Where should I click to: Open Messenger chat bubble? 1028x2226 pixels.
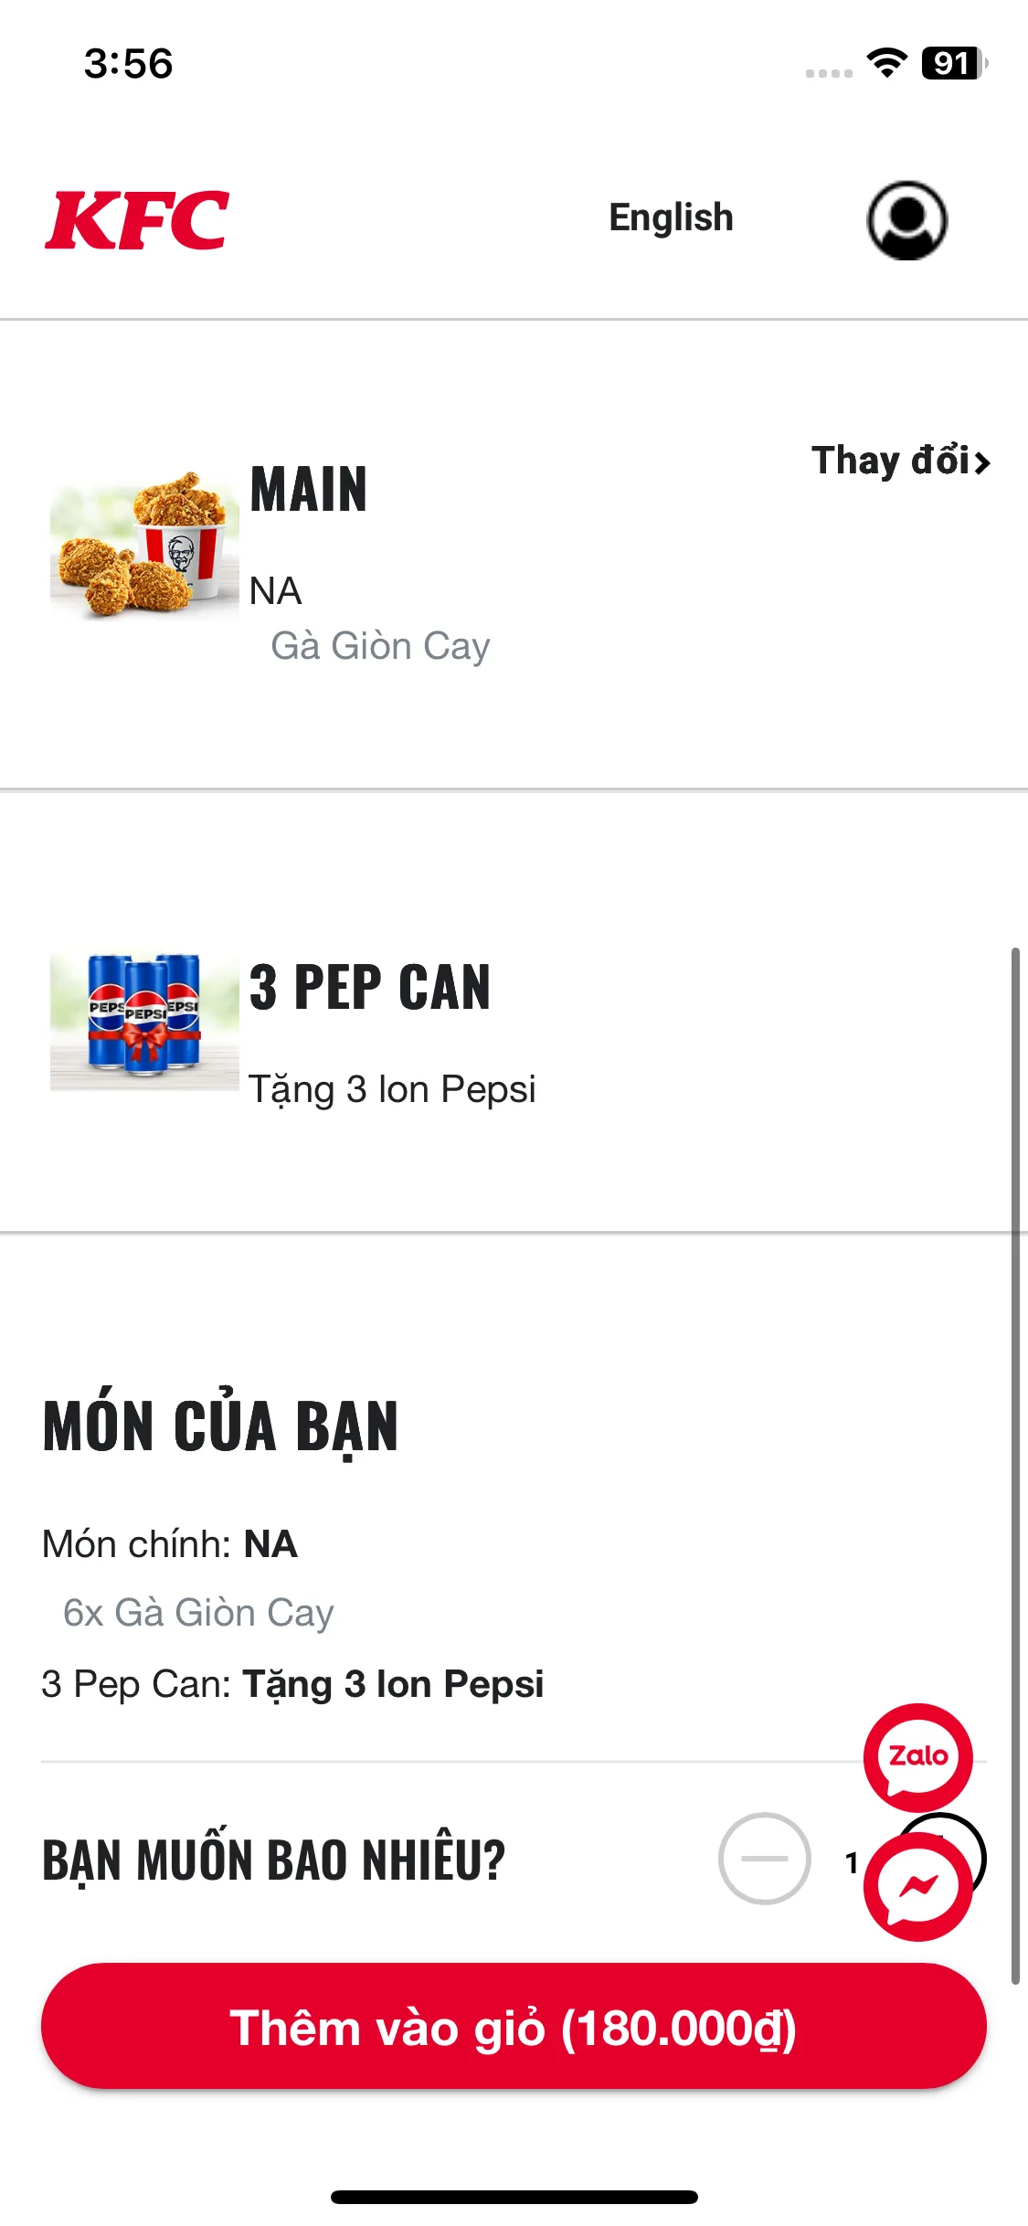pos(917,1886)
